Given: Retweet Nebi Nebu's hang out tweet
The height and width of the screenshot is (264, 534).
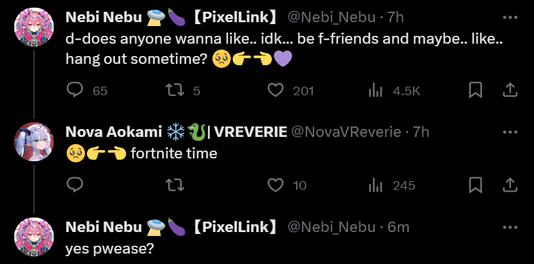Looking at the screenshot, I should coord(175,91).
